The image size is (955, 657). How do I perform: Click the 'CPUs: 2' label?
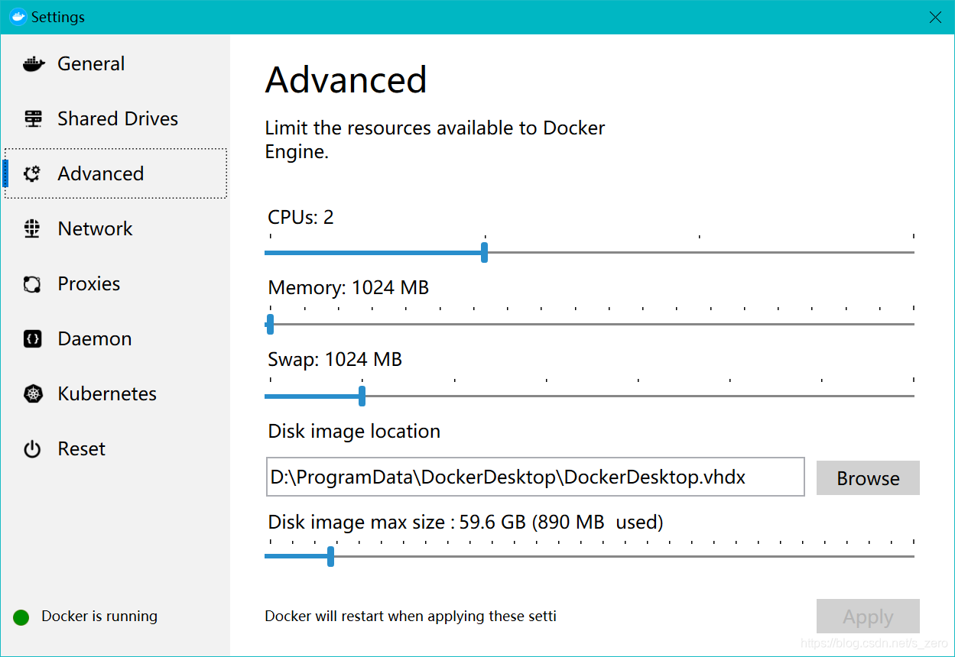coord(300,217)
